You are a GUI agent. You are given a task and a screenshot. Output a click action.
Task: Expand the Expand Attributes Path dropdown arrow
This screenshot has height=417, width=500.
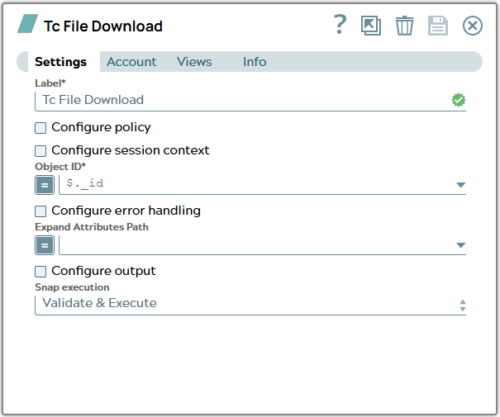click(461, 245)
